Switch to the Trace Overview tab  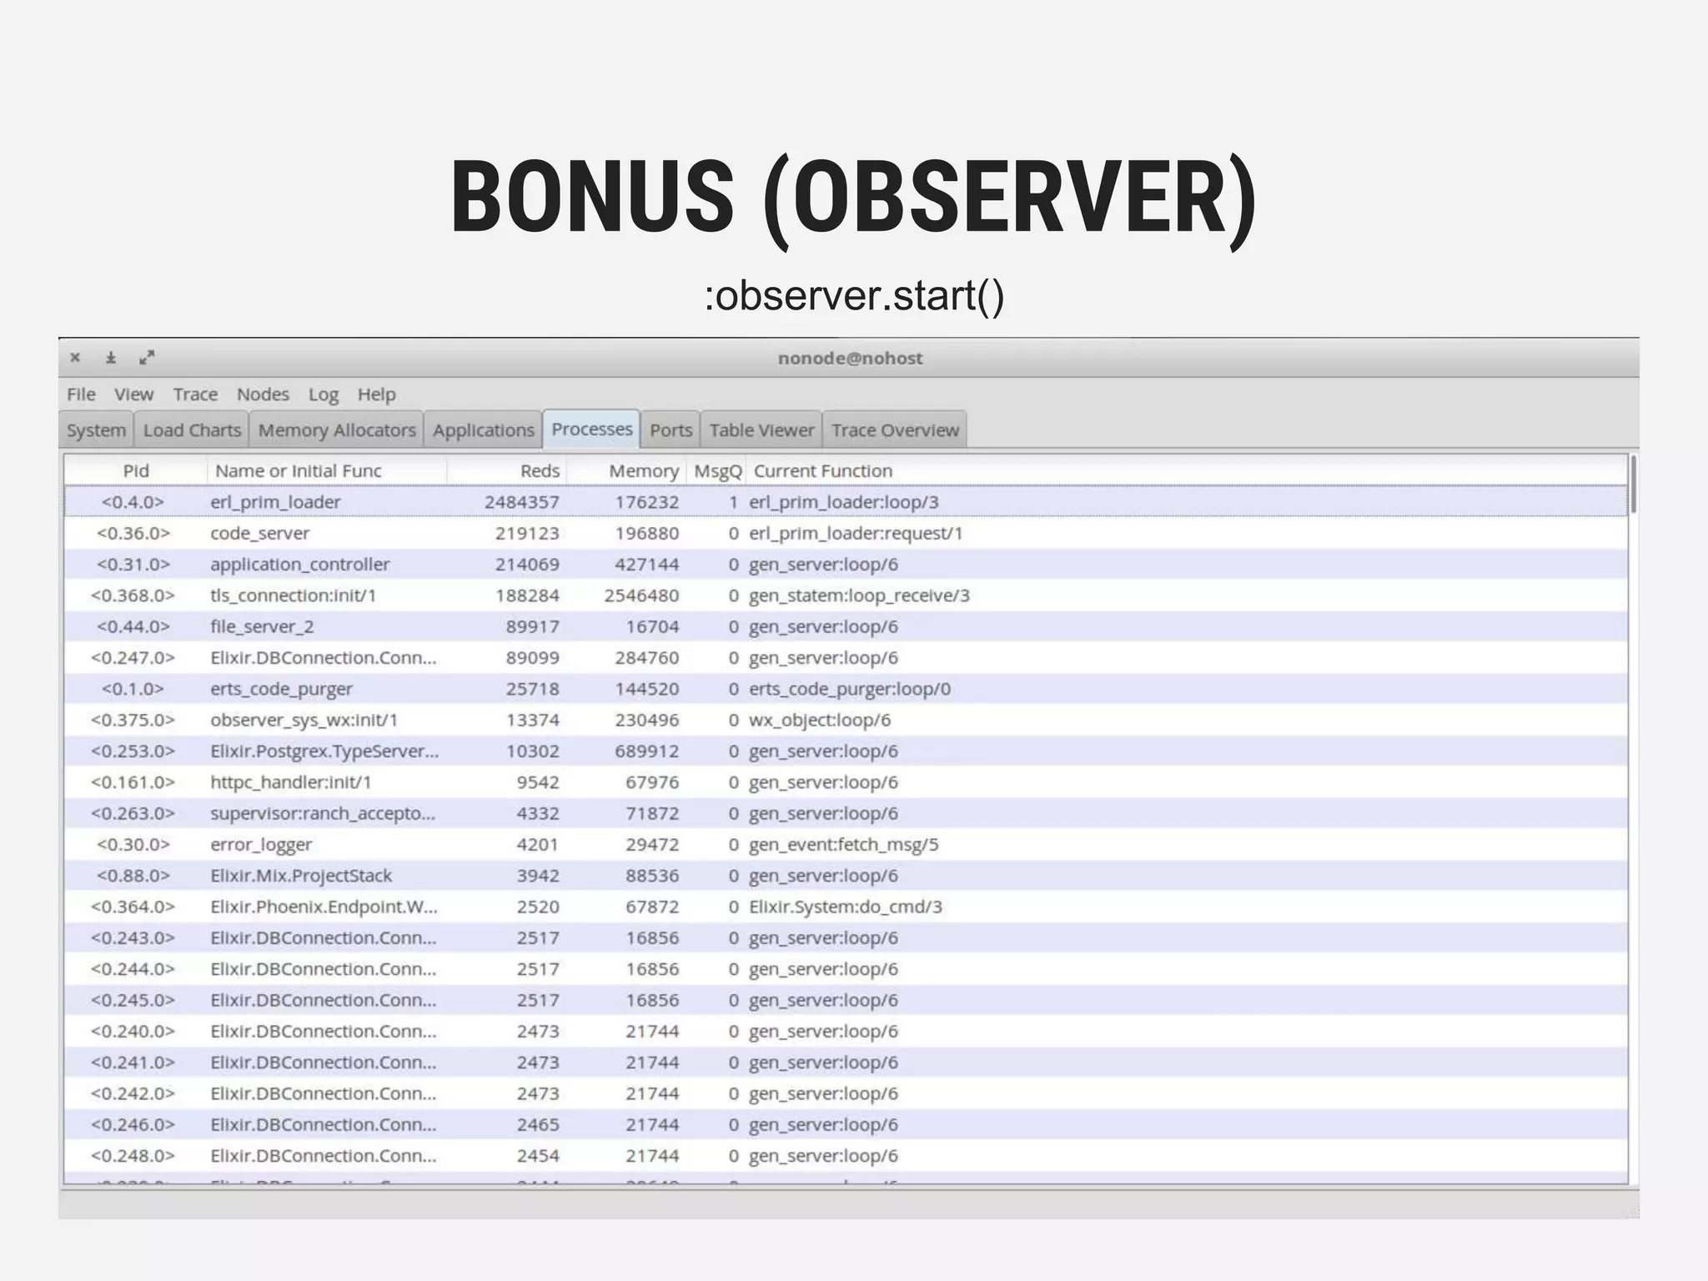coord(895,430)
